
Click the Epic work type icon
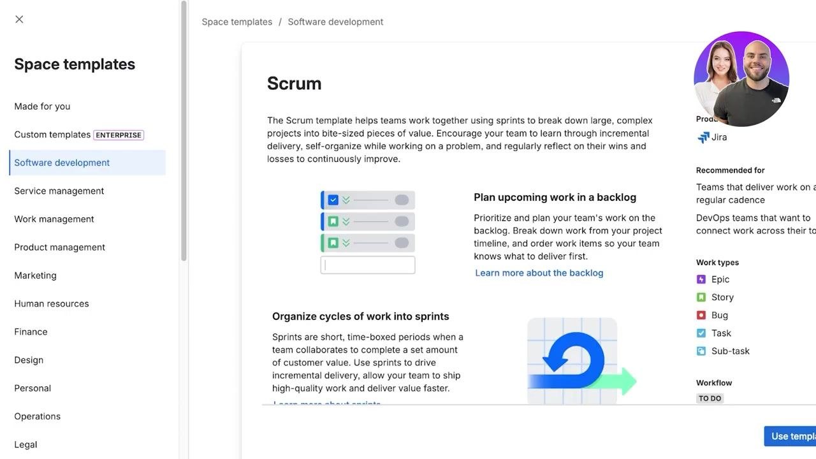[x=701, y=279]
